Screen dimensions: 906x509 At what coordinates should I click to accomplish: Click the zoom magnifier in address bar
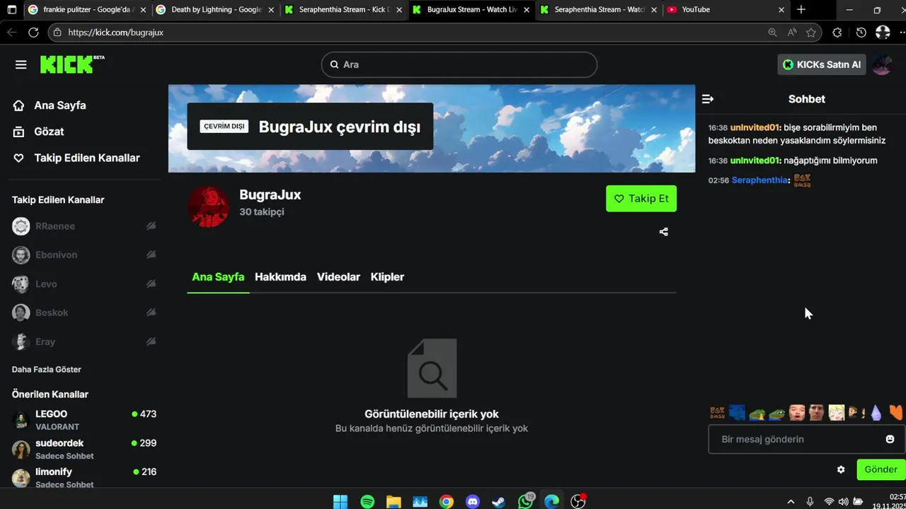(772, 33)
